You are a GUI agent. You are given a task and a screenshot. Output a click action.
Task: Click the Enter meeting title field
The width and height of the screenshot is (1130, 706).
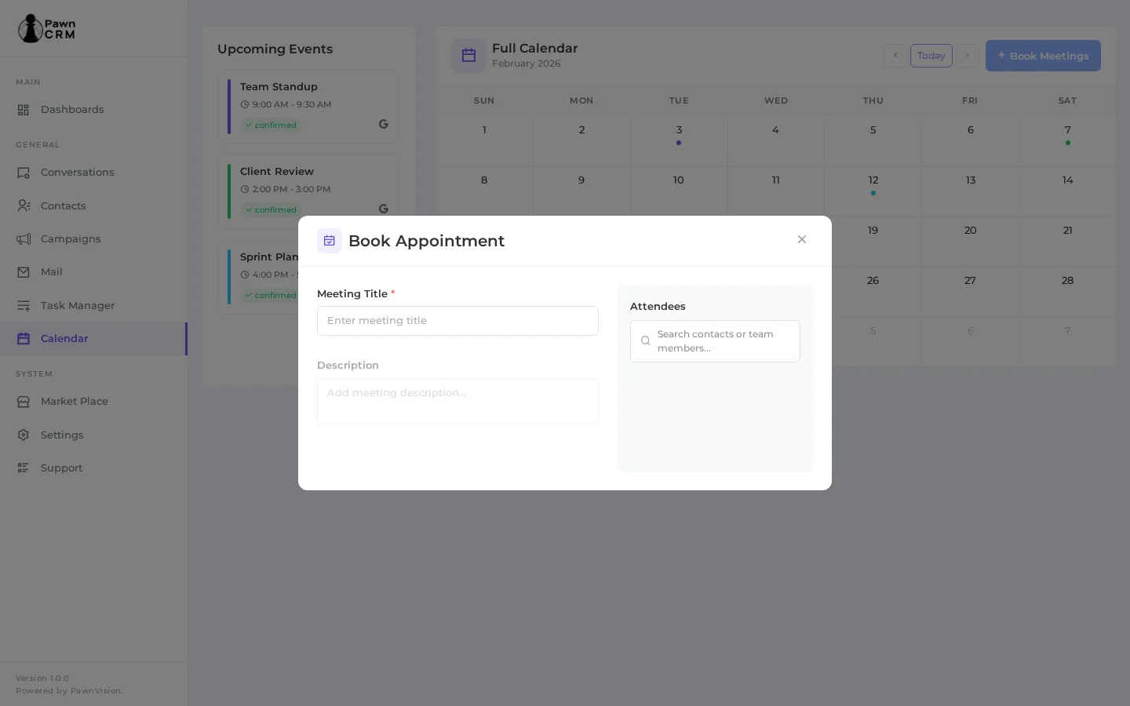pyautogui.click(x=457, y=321)
